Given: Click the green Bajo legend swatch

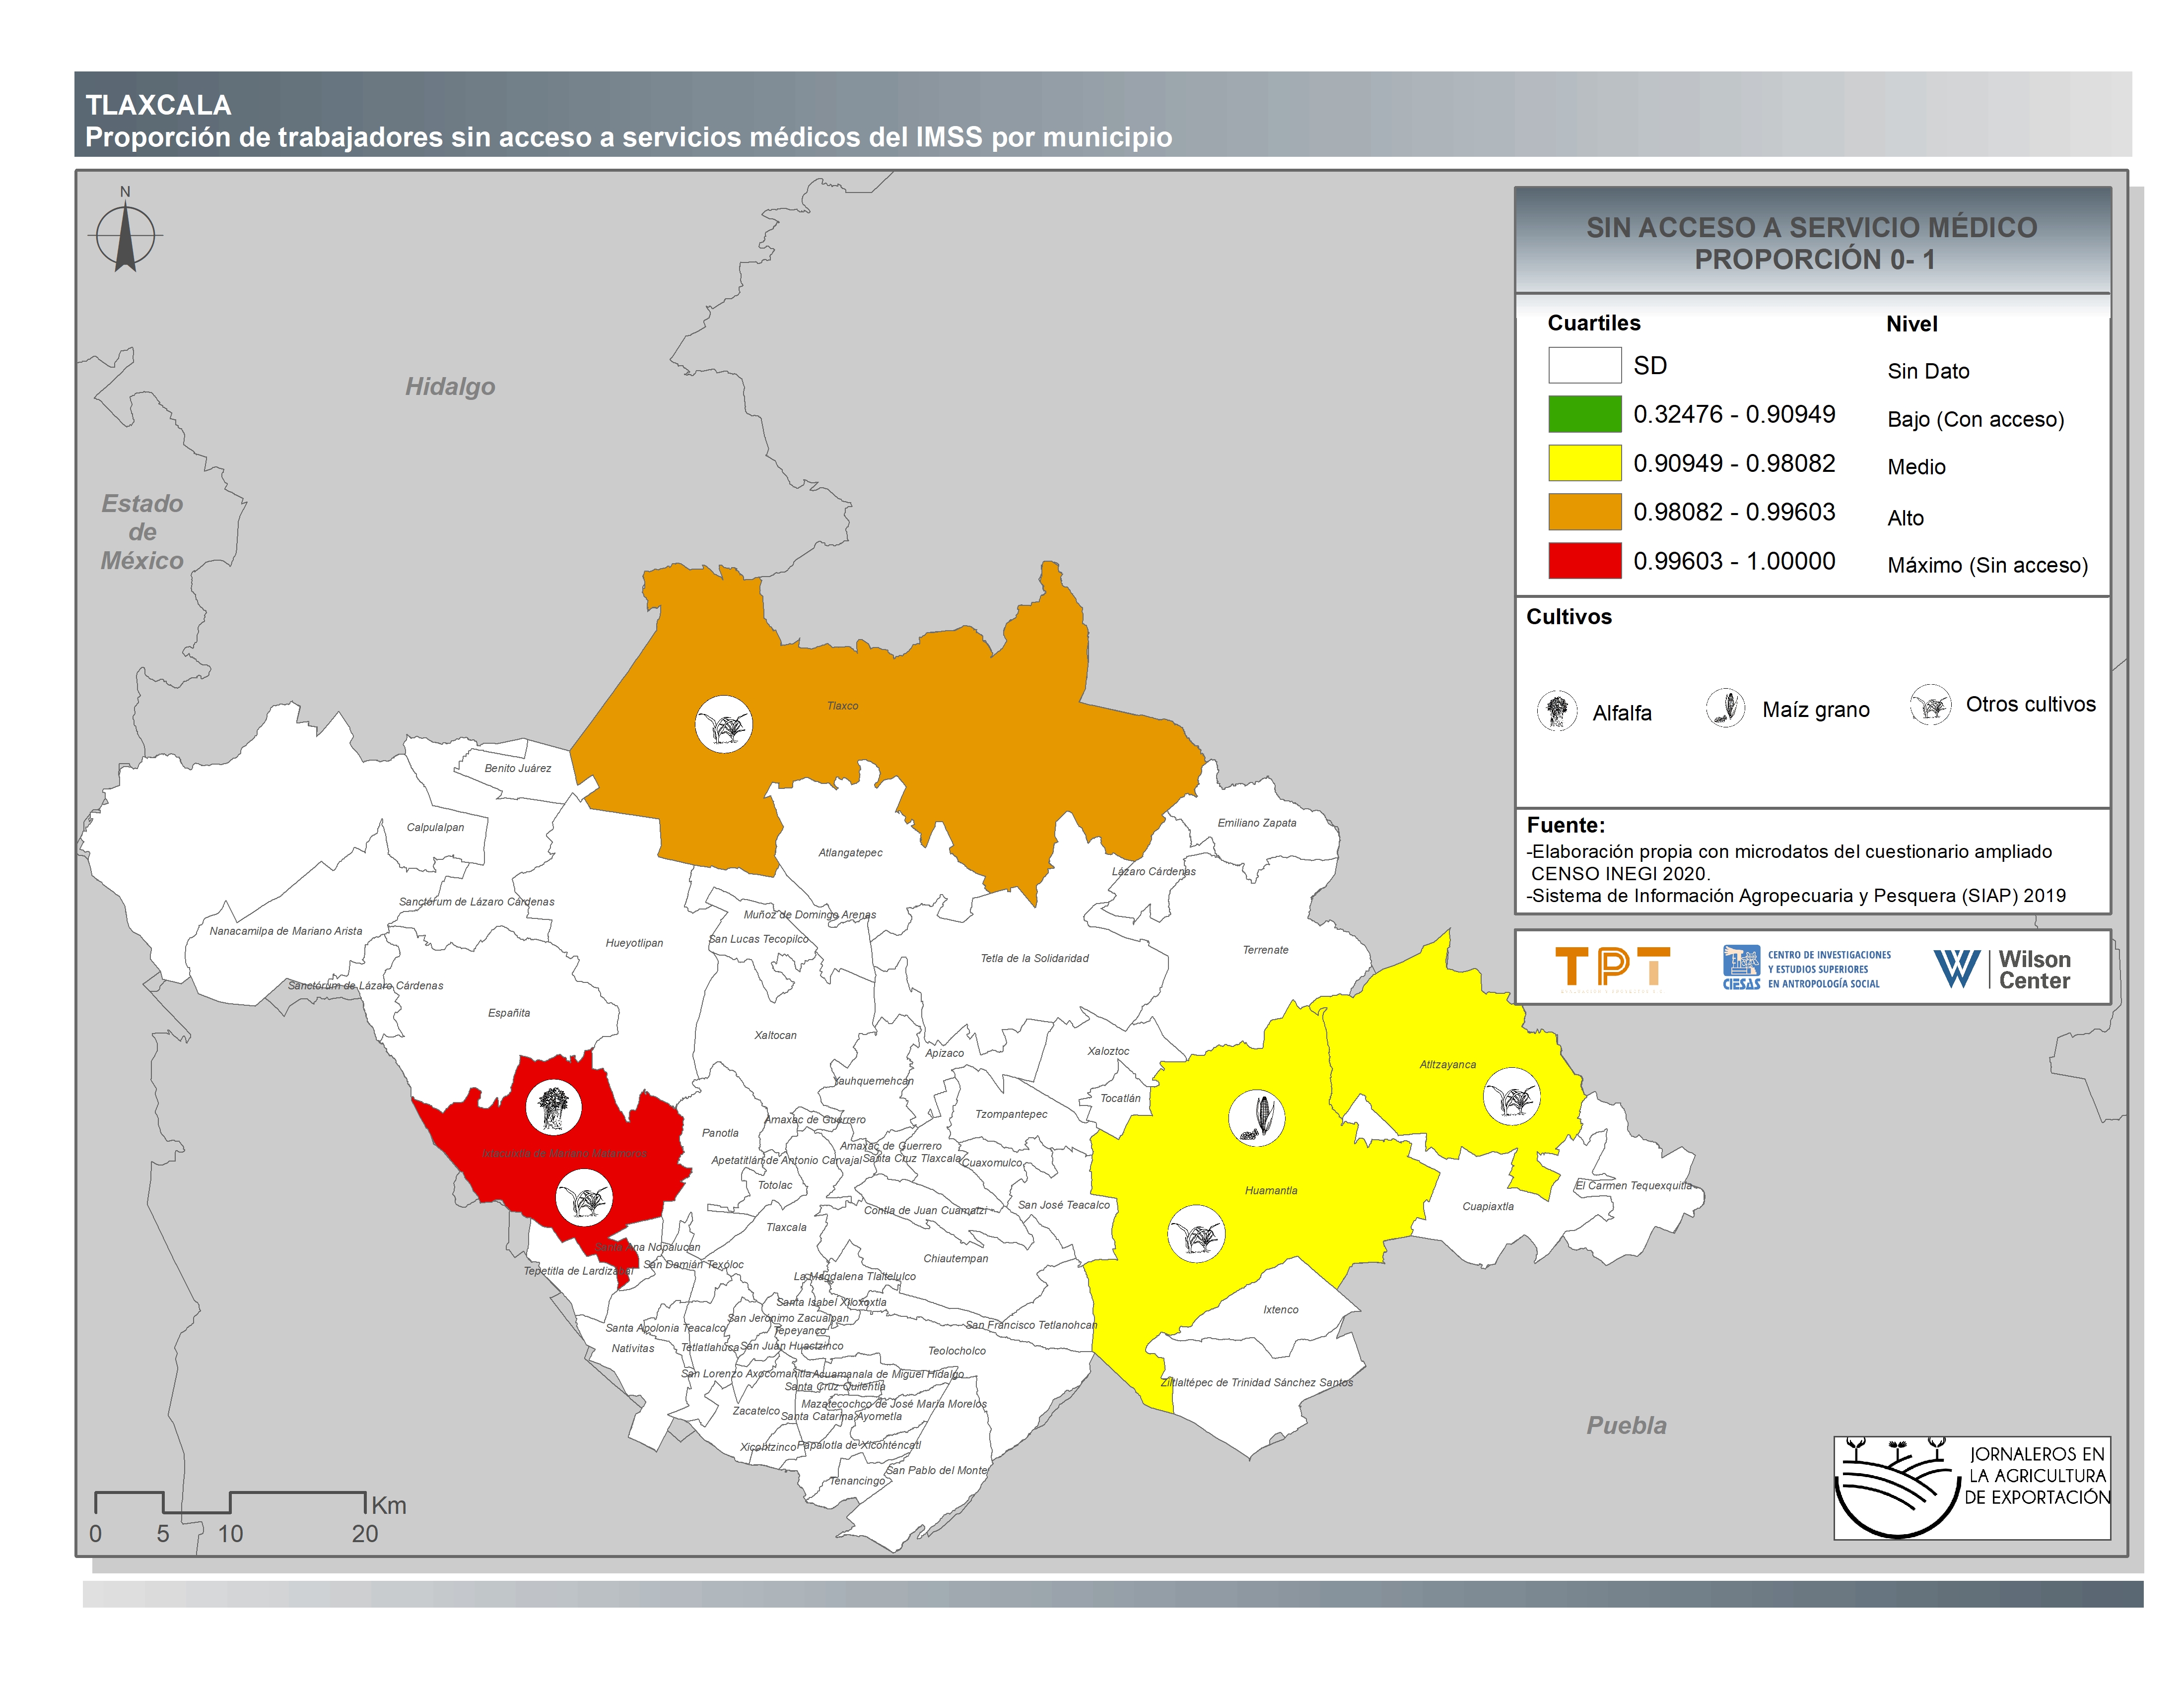Looking at the screenshot, I should point(1584,414).
